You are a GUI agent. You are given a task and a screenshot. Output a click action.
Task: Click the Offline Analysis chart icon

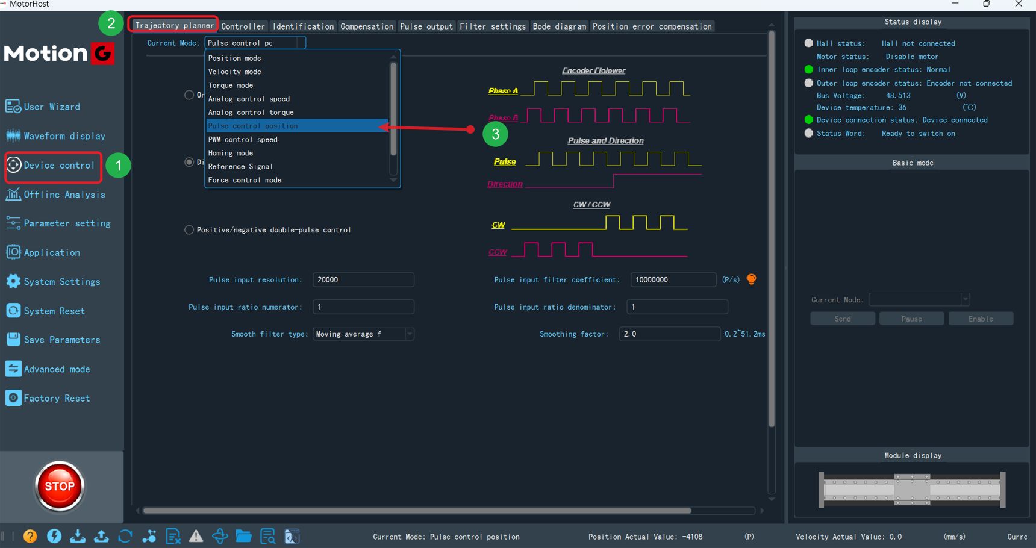point(13,194)
